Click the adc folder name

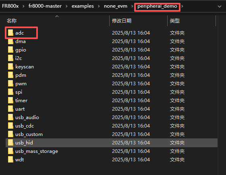tap(20, 33)
